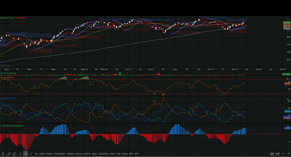Zoom out with the minus icon
This screenshot has width=291, height=157.
pos(283,154)
